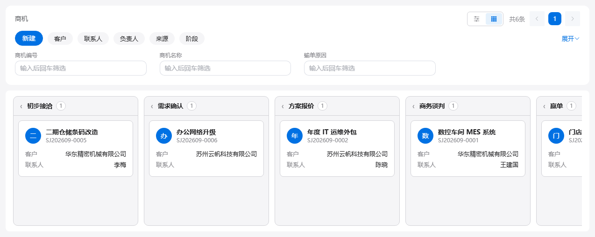Click the 办 avatar of 办公网络升级
Viewport: 595px width, 237px height.
(x=164, y=136)
